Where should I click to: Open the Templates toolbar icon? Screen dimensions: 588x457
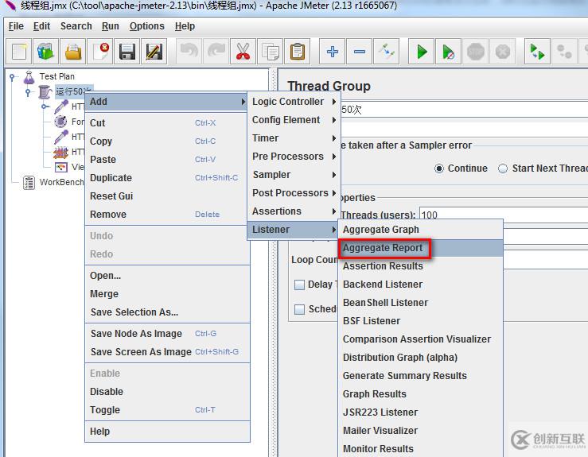pyautogui.click(x=45, y=52)
